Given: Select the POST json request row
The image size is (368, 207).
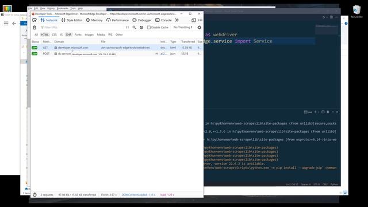Looking at the screenshot, I should coord(117,53).
